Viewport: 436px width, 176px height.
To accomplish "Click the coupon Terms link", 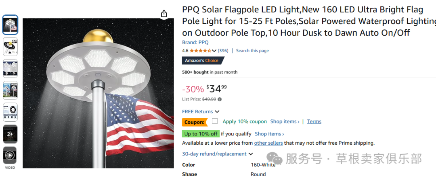I will [314, 121].
